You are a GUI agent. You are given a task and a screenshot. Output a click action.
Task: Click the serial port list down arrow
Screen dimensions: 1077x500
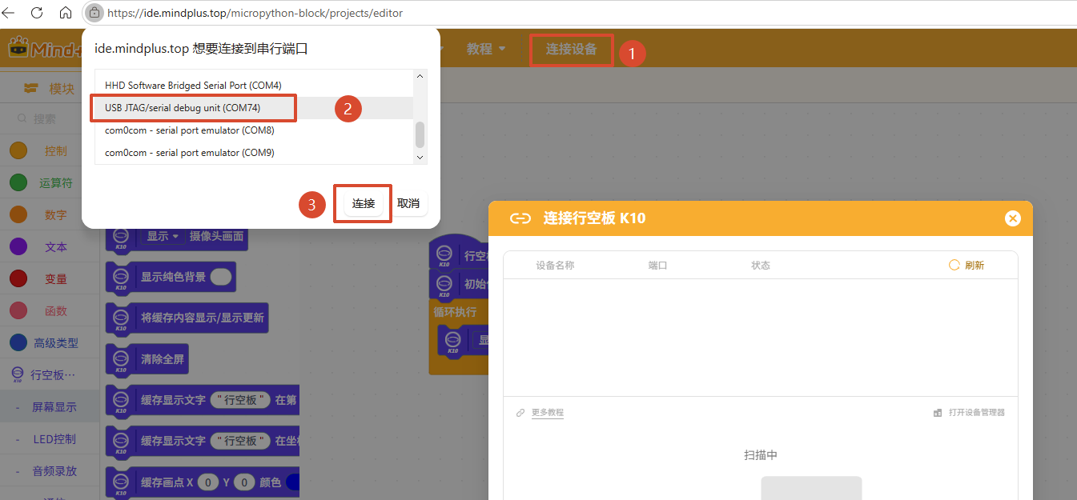[419, 158]
